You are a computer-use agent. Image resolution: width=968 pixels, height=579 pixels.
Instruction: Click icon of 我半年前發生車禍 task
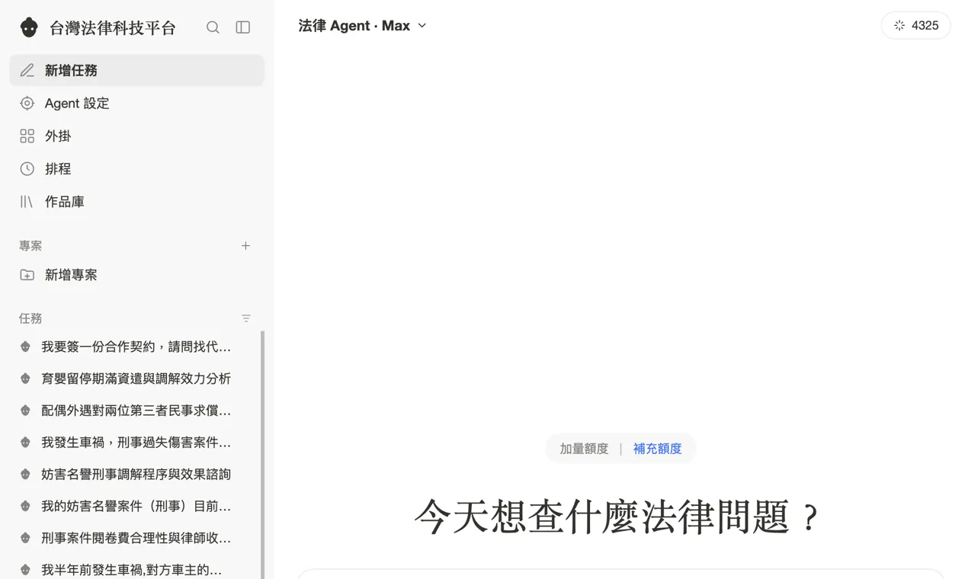[25, 570]
